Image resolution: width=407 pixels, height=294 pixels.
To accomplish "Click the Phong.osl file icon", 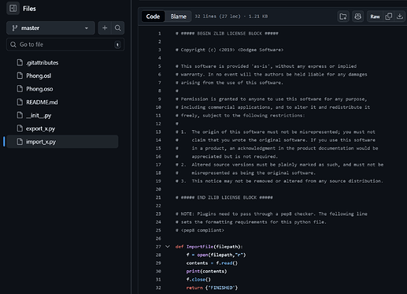I will click(20, 76).
